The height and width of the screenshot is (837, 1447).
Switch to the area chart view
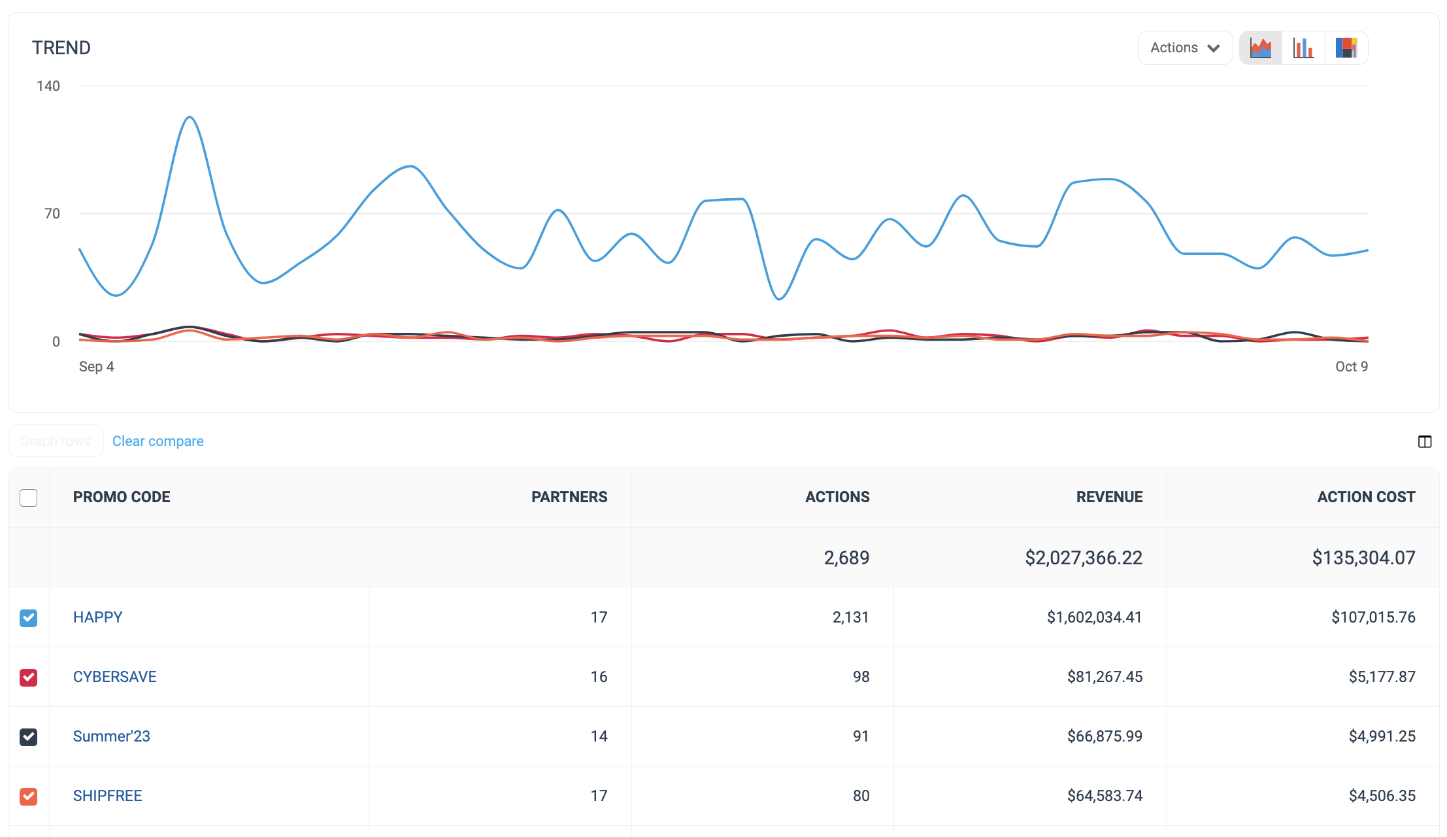[x=1261, y=48]
